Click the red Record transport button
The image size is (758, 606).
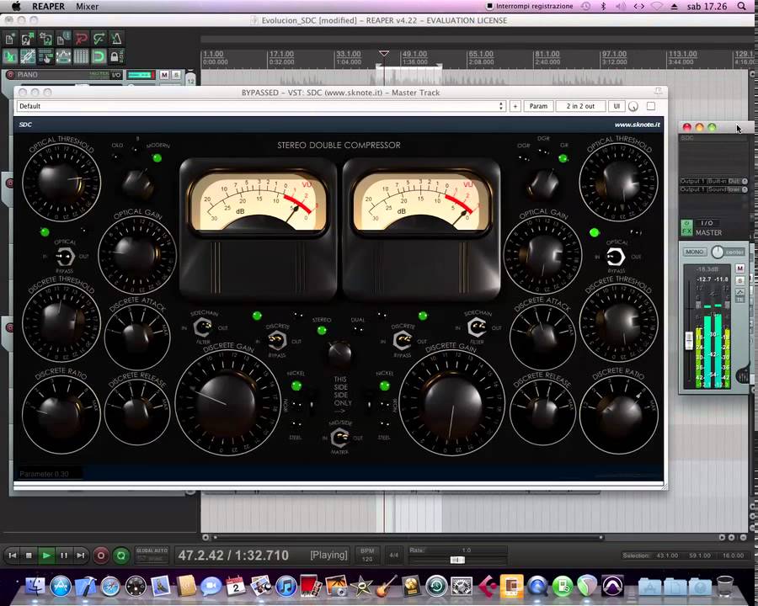tap(101, 555)
